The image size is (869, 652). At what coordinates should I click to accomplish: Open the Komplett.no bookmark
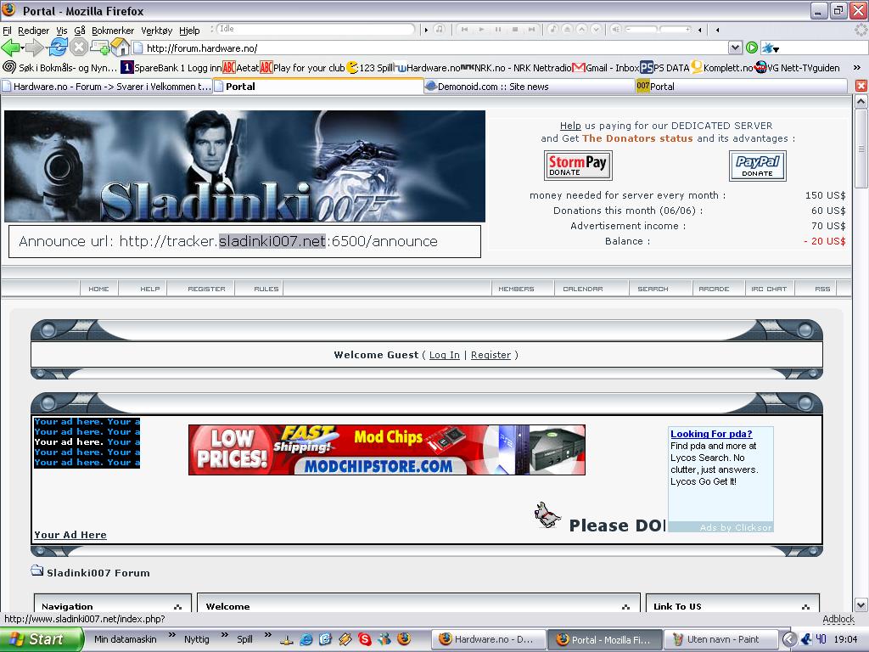tap(721, 68)
